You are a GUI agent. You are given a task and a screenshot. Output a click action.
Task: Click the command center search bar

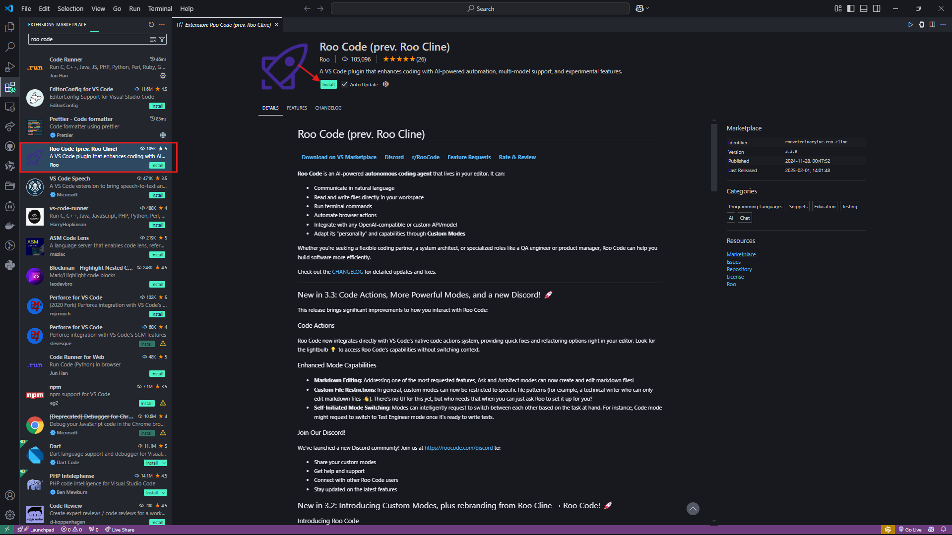pyautogui.click(x=480, y=8)
